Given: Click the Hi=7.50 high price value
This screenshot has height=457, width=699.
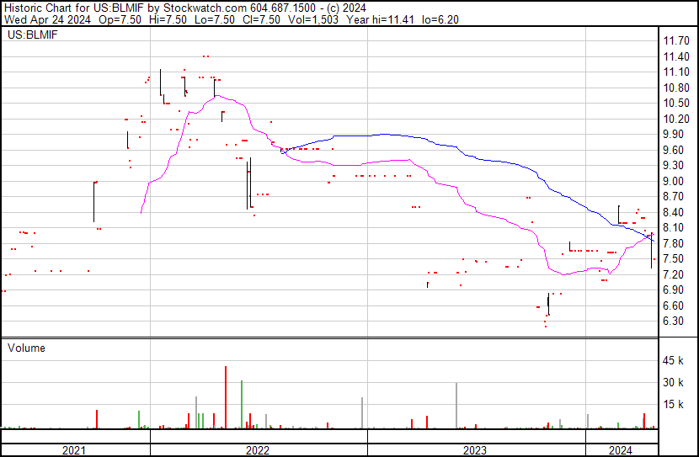Looking at the screenshot, I should point(169,19).
